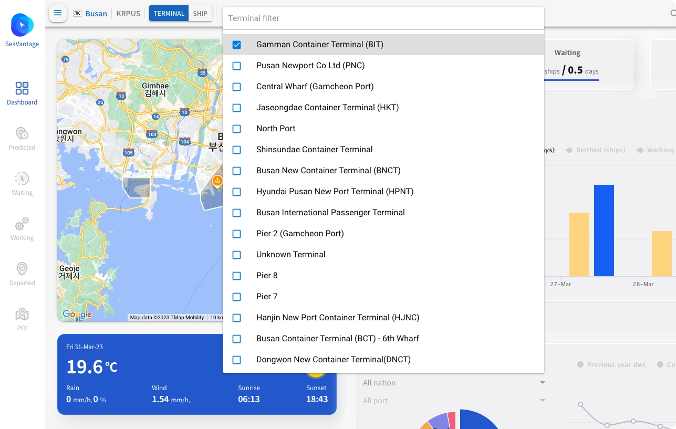This screenshot has width=676, height=429.
Task: Check Busan New Container Terminal (BNCT)
Action: click(x=237, y=171)
